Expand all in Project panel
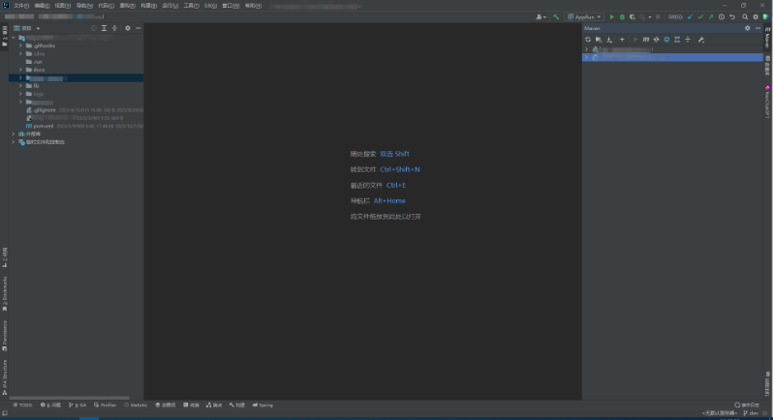The height and width of the screenshot is (420, 773). coord(104,28)
